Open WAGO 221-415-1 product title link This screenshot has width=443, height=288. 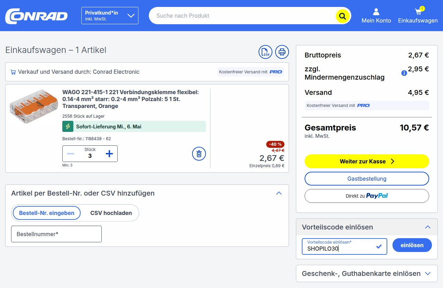click(x=130, y=99)
